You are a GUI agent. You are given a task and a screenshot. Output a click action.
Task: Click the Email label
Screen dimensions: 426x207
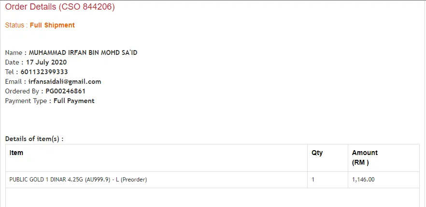click(x=14, y=81)
